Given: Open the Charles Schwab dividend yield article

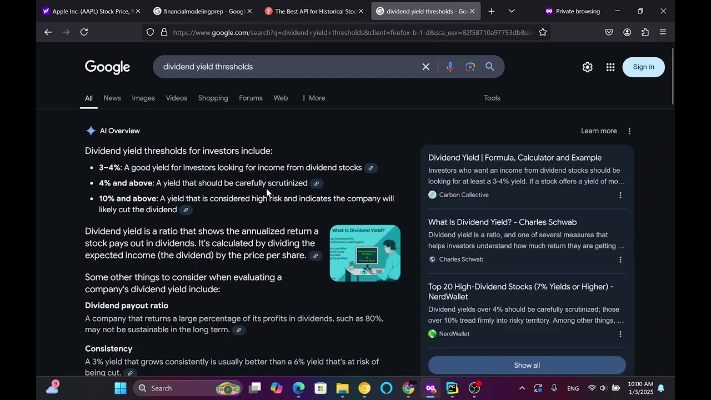Looking at the screenshot, I should click(x=502, y=222).
